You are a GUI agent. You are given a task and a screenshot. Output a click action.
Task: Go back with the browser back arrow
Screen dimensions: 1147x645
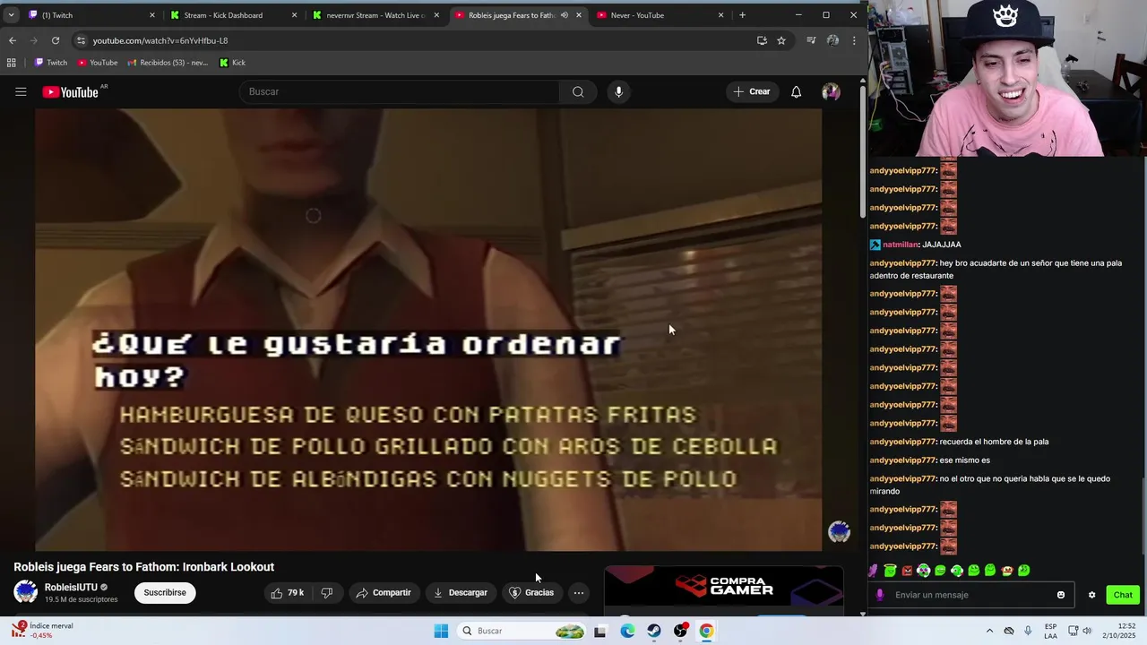13,40
